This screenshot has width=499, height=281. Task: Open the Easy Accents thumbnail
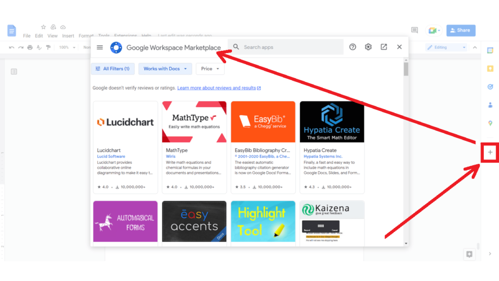pyautogui.click(x=194, y=221)
